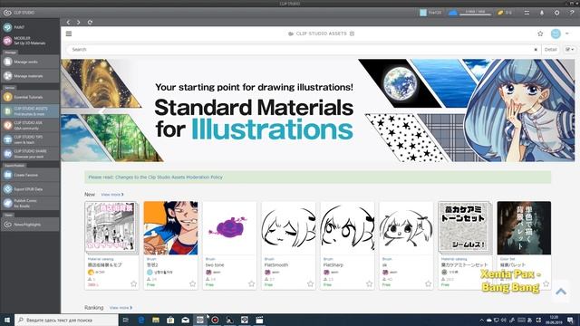Favorite the FlatSharp brush with its star
Screen dimensions: 580x326
coord(369,283)
